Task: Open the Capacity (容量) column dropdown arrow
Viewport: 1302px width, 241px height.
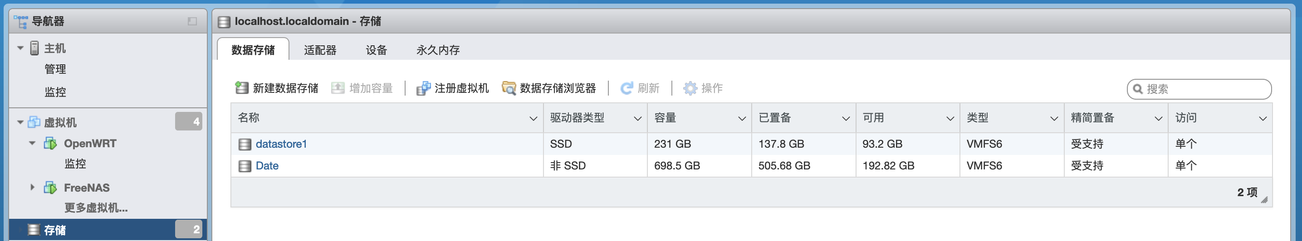Action: (741, 119)
